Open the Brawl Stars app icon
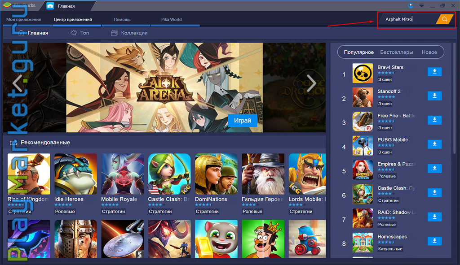This screenshot has height=265, width=460. pos(363,73)
